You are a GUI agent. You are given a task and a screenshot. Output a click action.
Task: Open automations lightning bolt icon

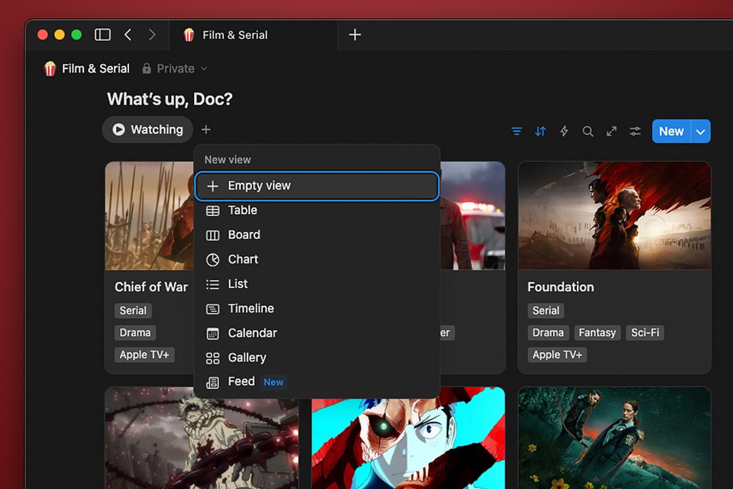coord(564,132)
